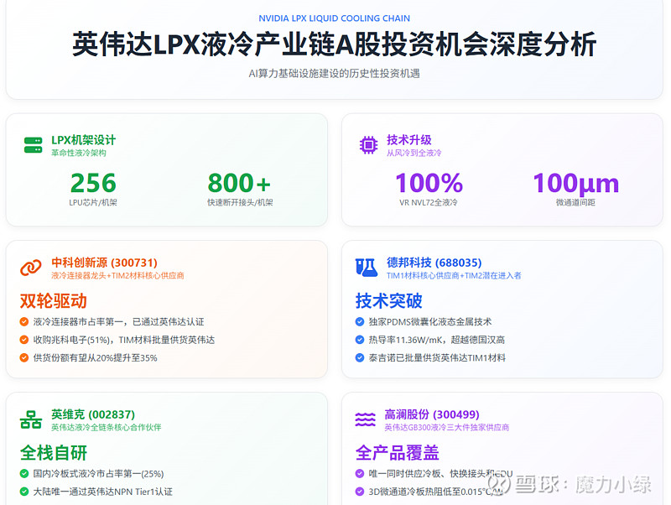Click the blue flask icon for 德邦科技
This screenshot has height=505, width=671.
[x=367, y=268]
